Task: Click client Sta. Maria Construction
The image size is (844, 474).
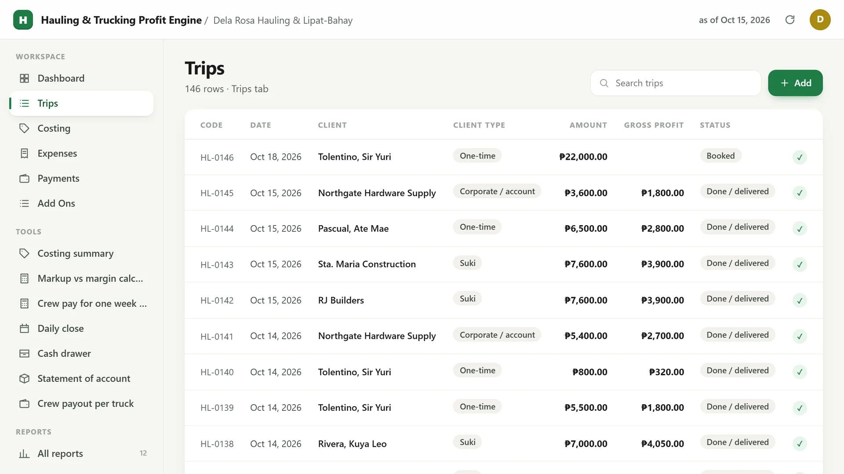Action: (367, 264)
